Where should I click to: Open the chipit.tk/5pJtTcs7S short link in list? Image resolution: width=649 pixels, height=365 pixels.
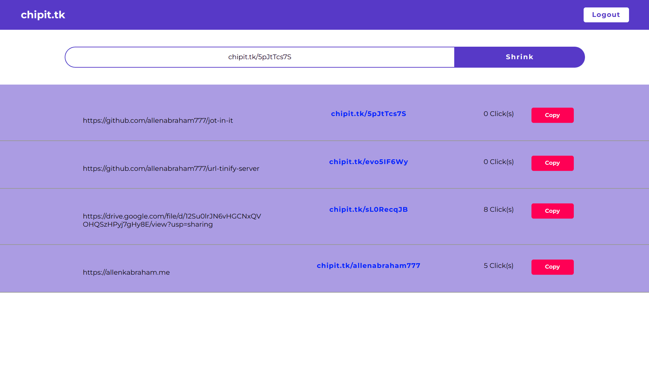[368, 114]
